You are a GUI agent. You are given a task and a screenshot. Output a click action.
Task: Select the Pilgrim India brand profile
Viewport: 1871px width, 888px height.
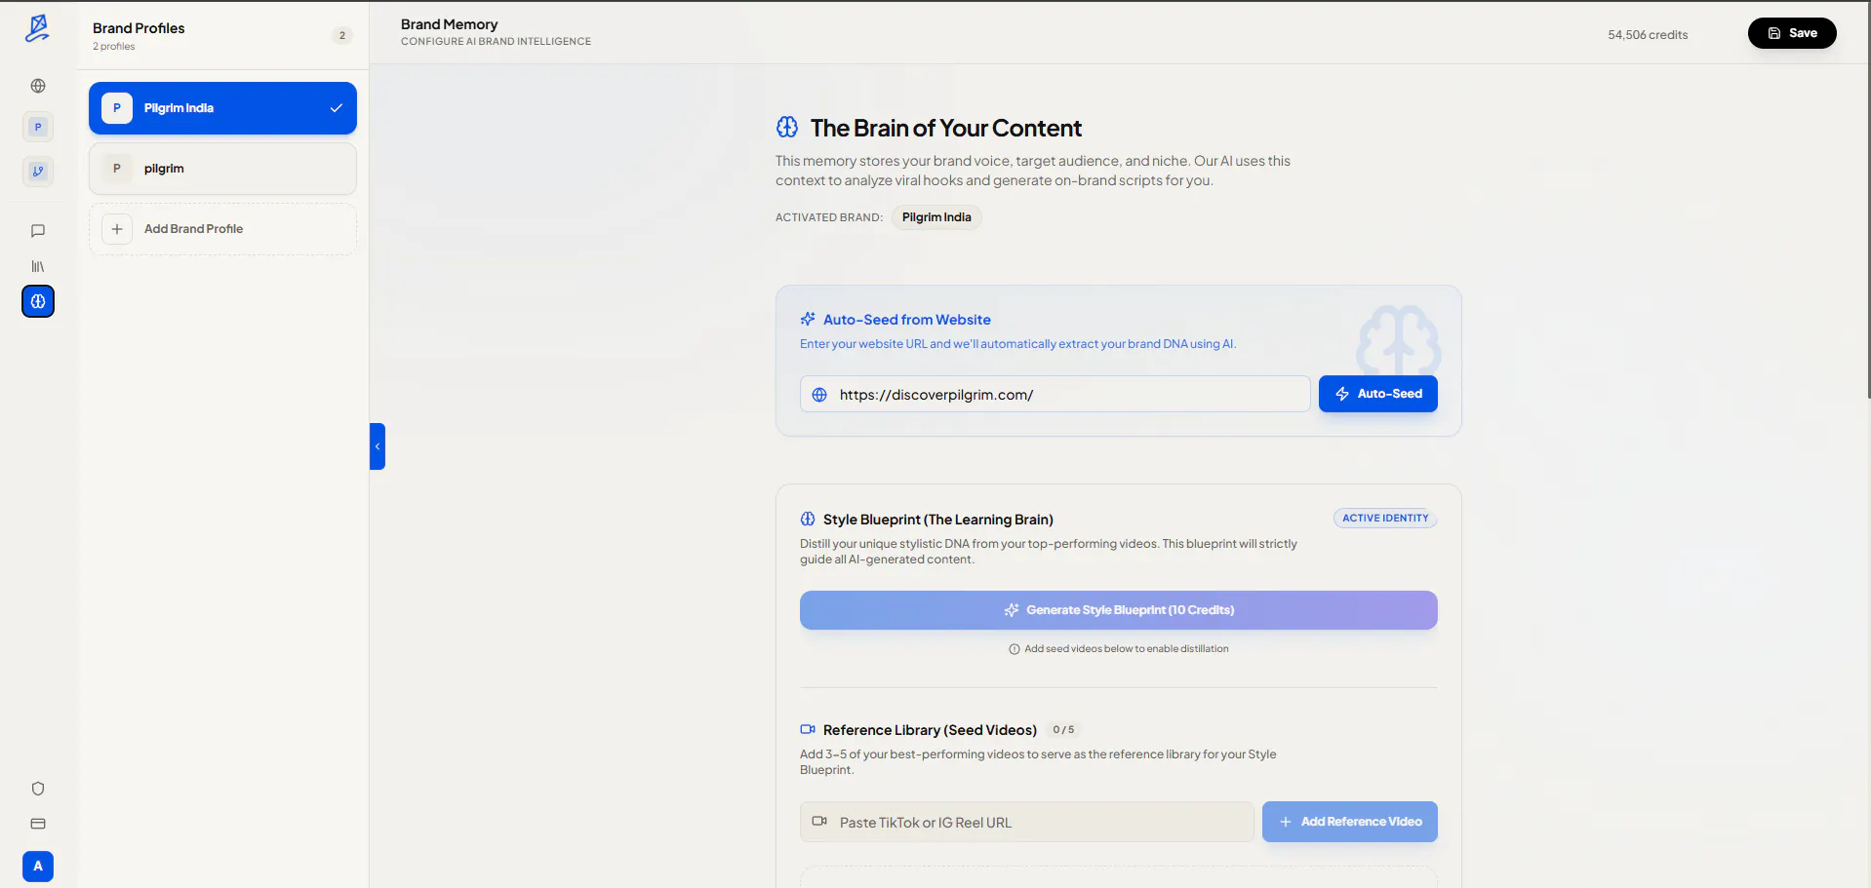222,108
